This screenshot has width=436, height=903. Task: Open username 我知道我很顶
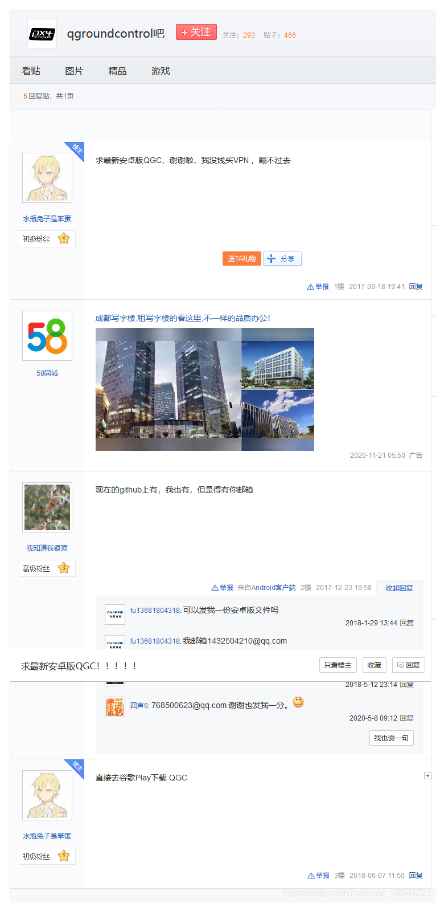point(47,548)
